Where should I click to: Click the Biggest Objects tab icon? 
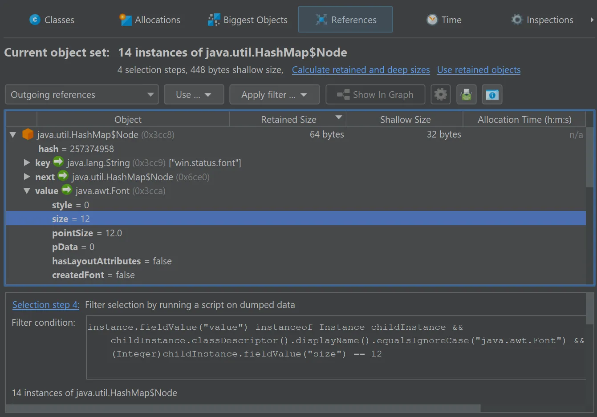(x=214, y=20)
